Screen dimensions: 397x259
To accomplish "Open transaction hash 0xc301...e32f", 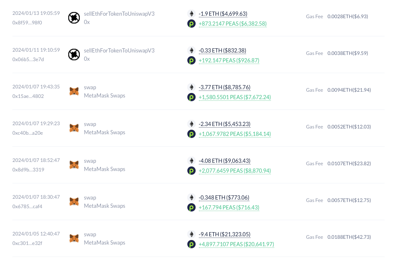I will [x=27, y=243].
